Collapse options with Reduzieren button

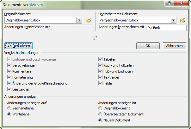(x=19, y=46)
